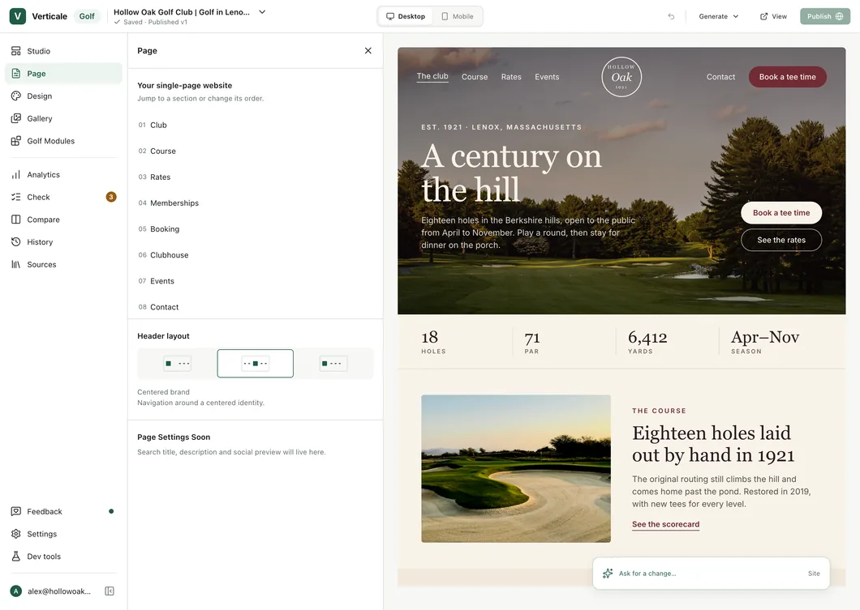Click The club nav item in preview
Viewport: 860px width, 610px height.
(x=432, y=77)
